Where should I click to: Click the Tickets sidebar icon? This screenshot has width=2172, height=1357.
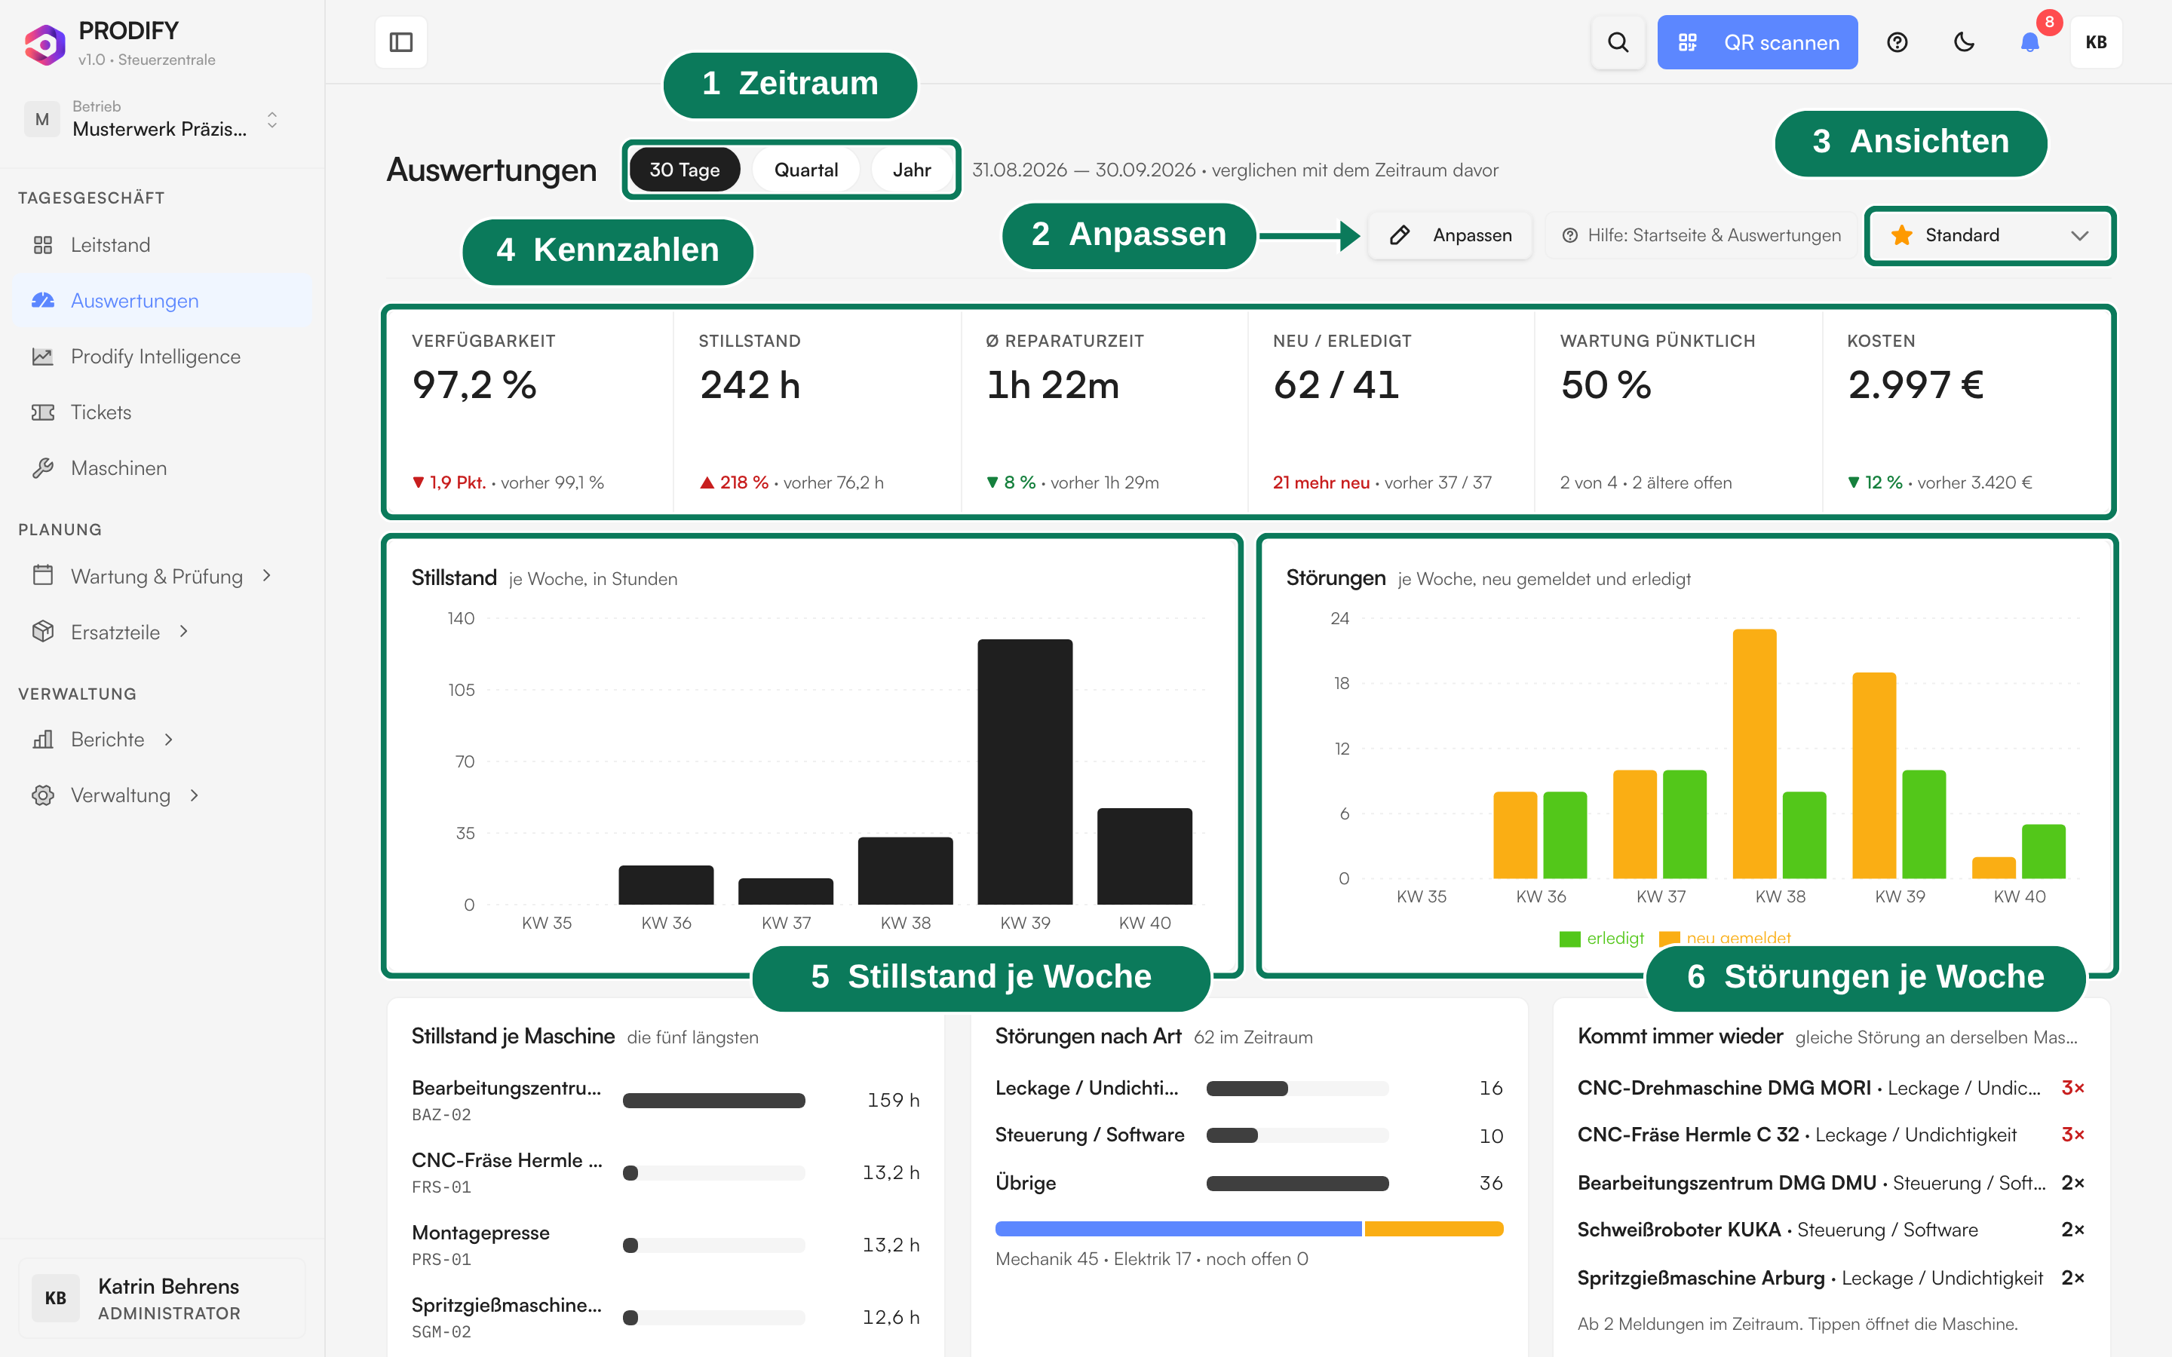coord(42,412)
